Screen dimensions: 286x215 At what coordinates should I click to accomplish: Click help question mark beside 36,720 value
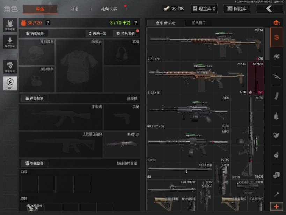tap(48, 23)
